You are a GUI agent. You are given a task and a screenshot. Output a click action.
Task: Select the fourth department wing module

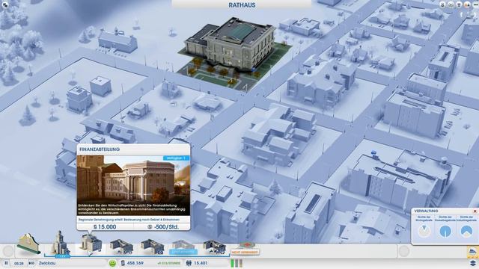[121, 247]
